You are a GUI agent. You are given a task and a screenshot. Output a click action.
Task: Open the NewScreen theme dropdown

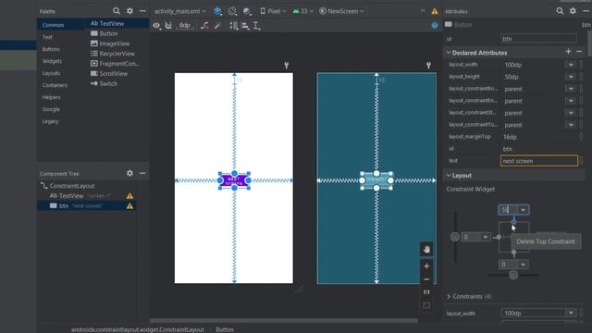point(341,11)
